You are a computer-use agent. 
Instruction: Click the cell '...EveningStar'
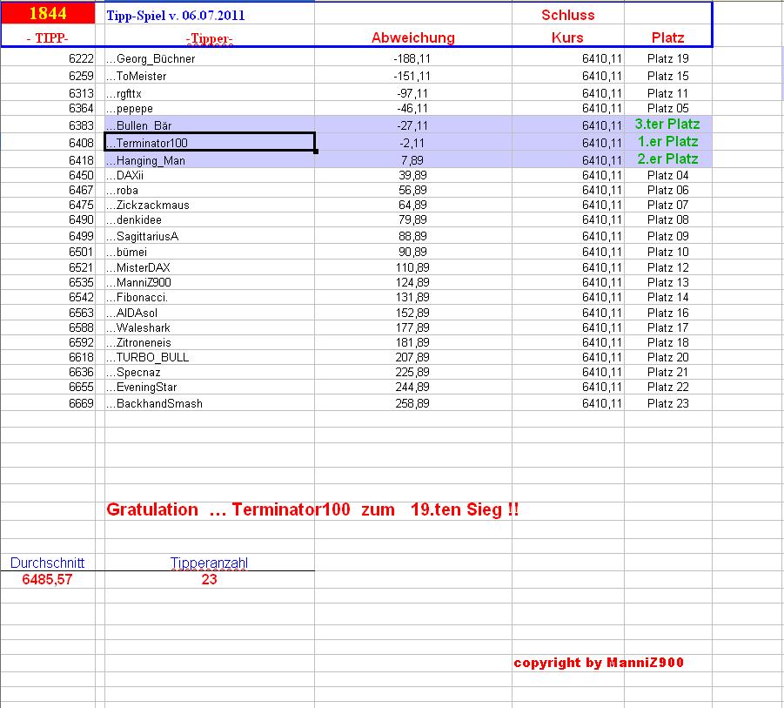click(210, 387)
